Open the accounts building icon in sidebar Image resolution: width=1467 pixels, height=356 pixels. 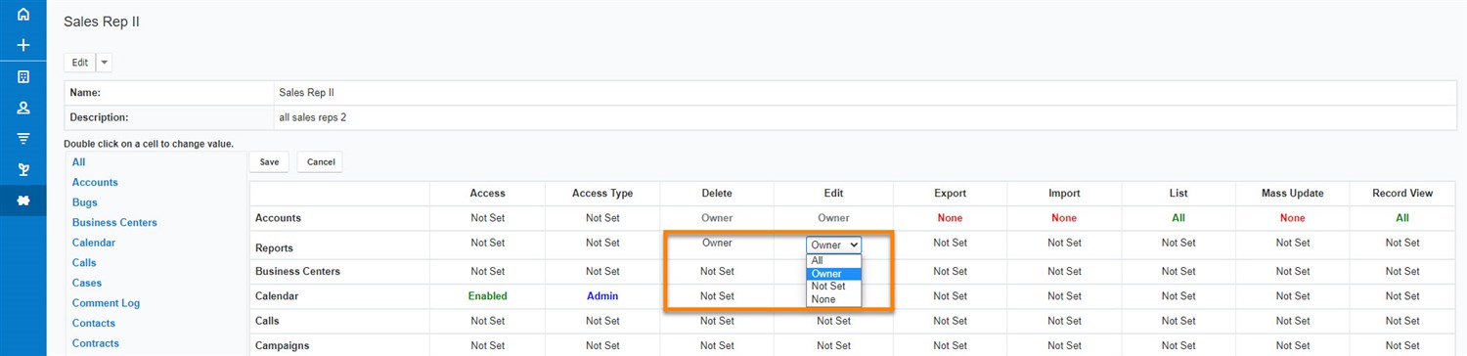point(23,76)
